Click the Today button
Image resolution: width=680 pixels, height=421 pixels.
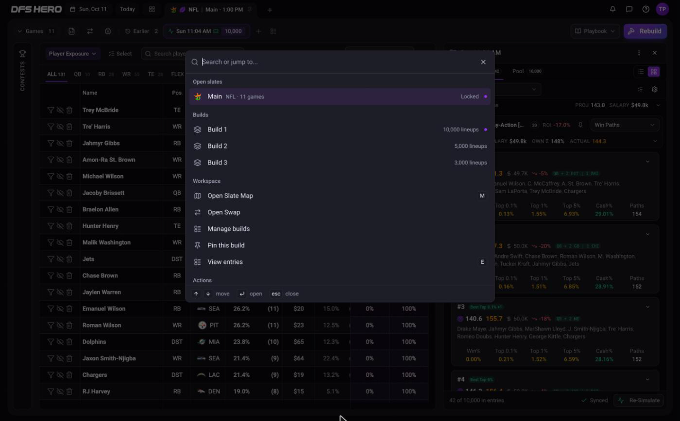click(x=127, y=9)
